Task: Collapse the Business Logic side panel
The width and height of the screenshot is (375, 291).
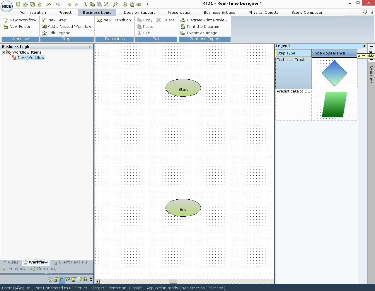Action: [90, 47]
